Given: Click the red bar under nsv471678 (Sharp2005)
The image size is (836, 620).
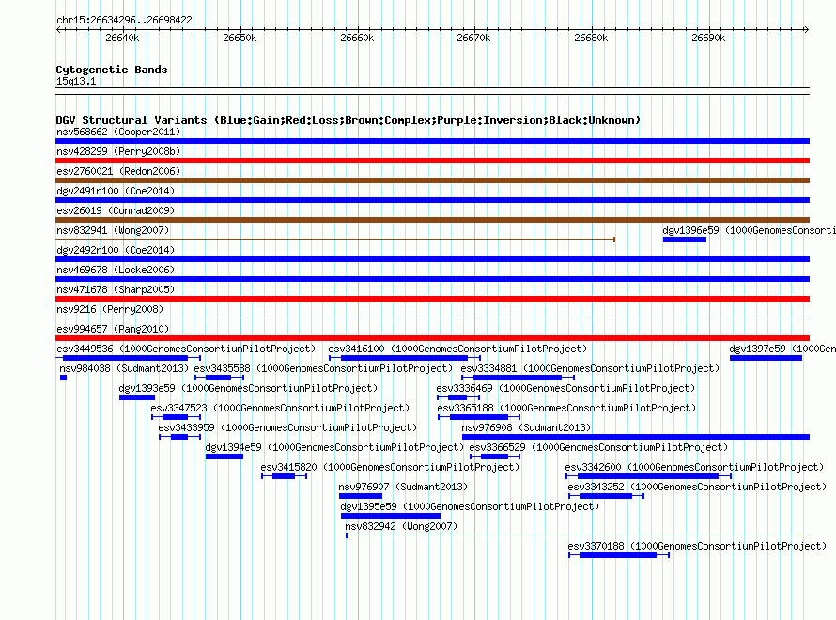Looking at the screenshot, I should (432, 299).
